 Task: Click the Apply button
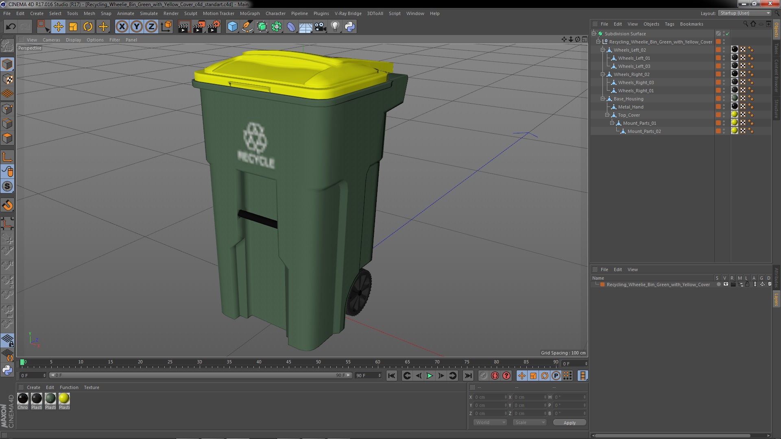click(569, 422)
